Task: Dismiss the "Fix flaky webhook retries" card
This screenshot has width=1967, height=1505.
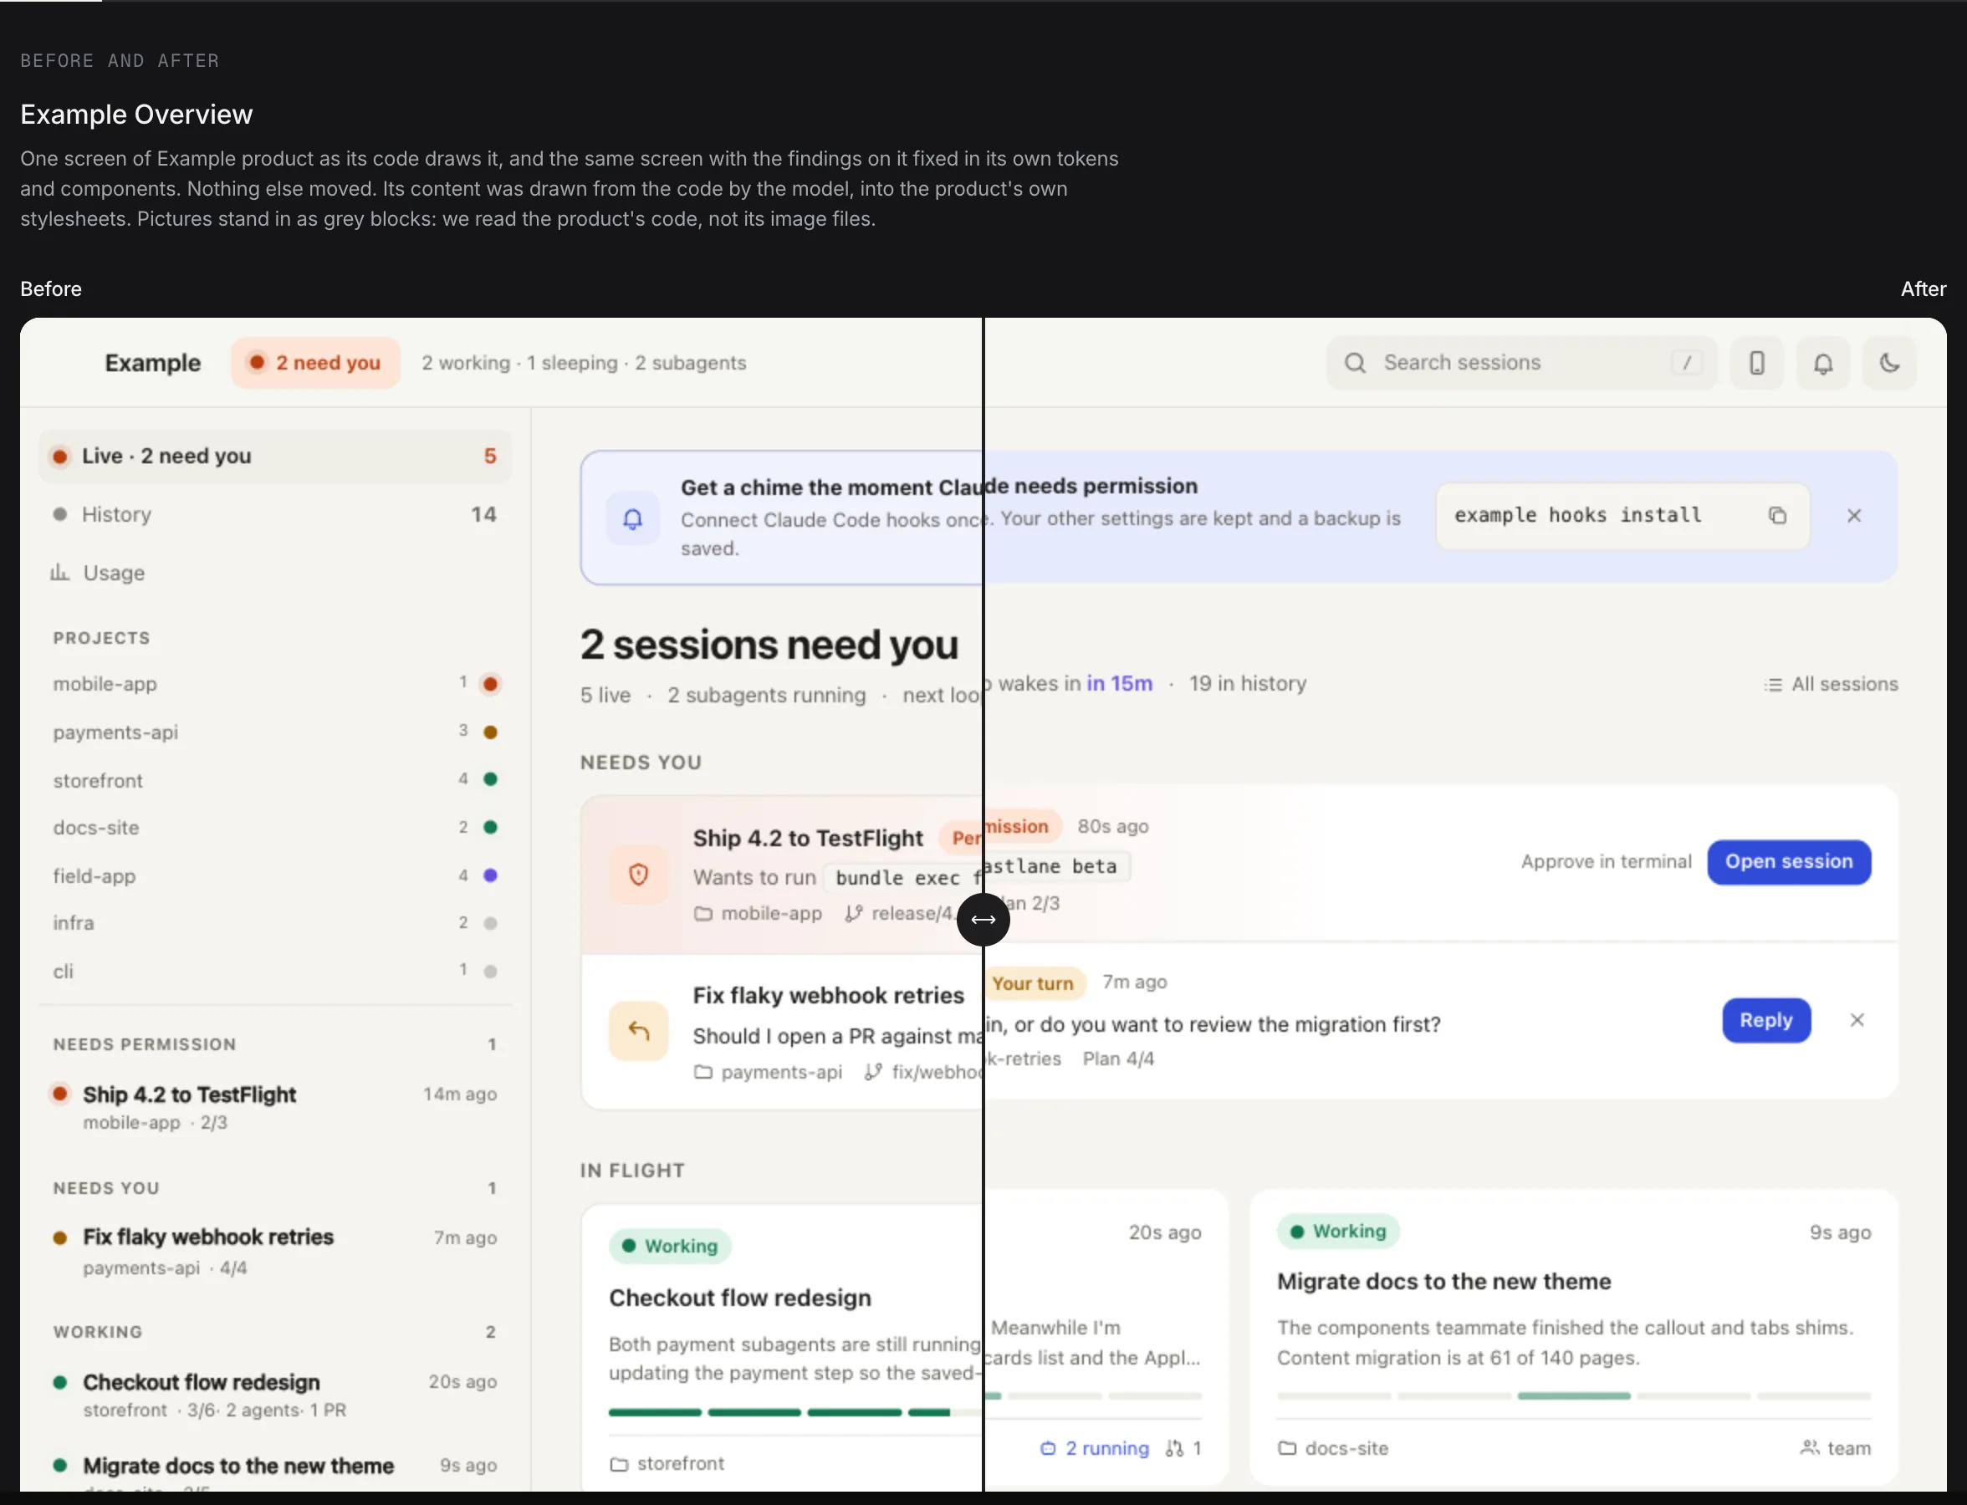Action: point(1857,1020)
